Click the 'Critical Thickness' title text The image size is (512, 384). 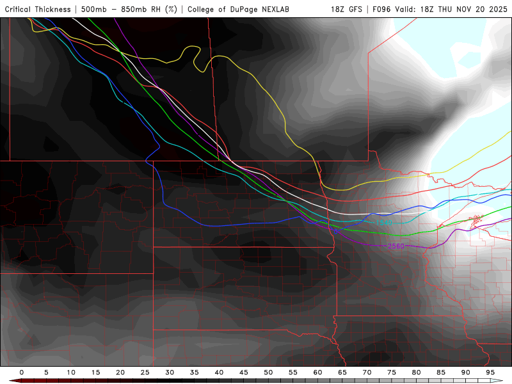38,9
